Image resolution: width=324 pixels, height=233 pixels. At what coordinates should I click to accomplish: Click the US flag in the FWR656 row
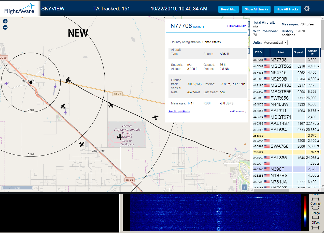pos(267,98)
